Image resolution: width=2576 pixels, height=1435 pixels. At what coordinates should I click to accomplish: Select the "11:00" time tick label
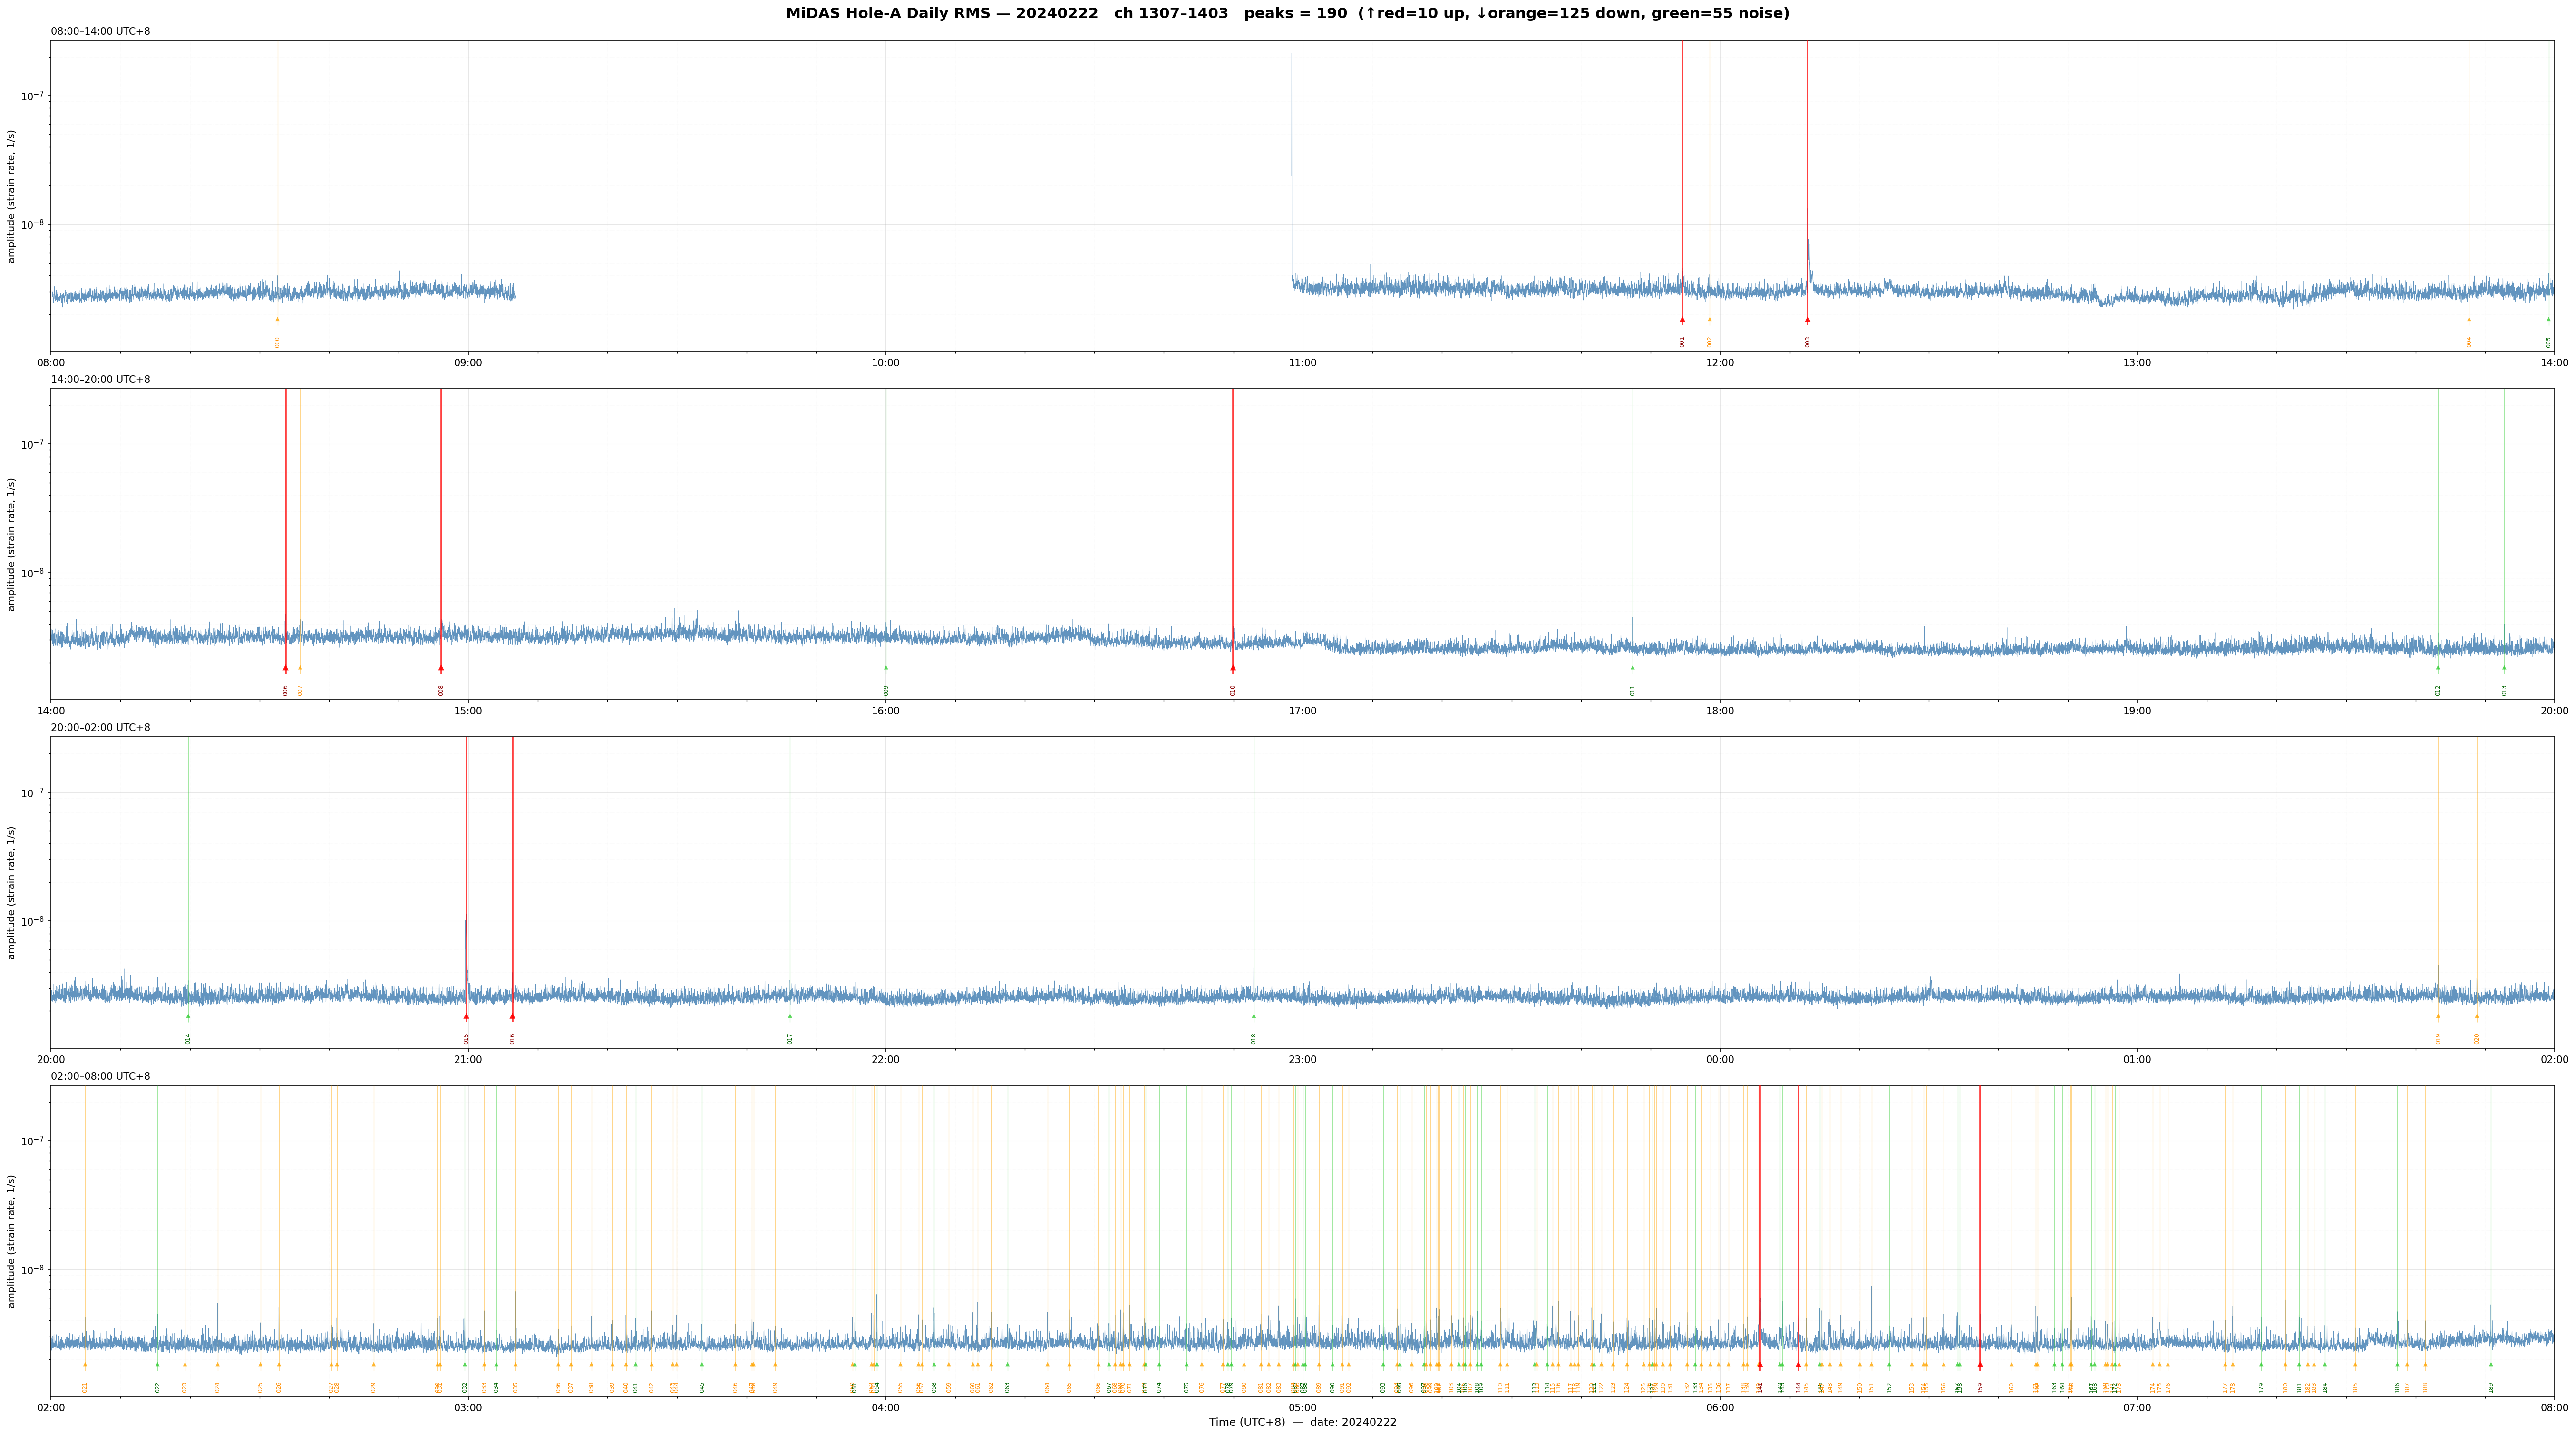tap(1303, 363)
